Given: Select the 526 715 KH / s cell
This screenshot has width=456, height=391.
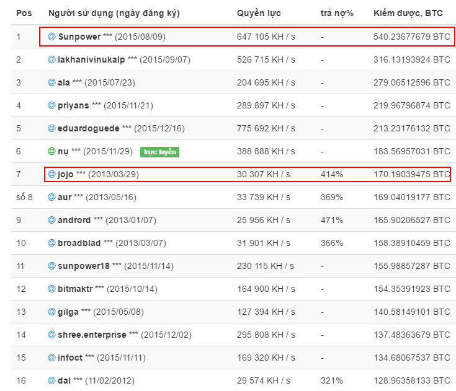Looking at the screenshot, I should [x=266, y=59].
